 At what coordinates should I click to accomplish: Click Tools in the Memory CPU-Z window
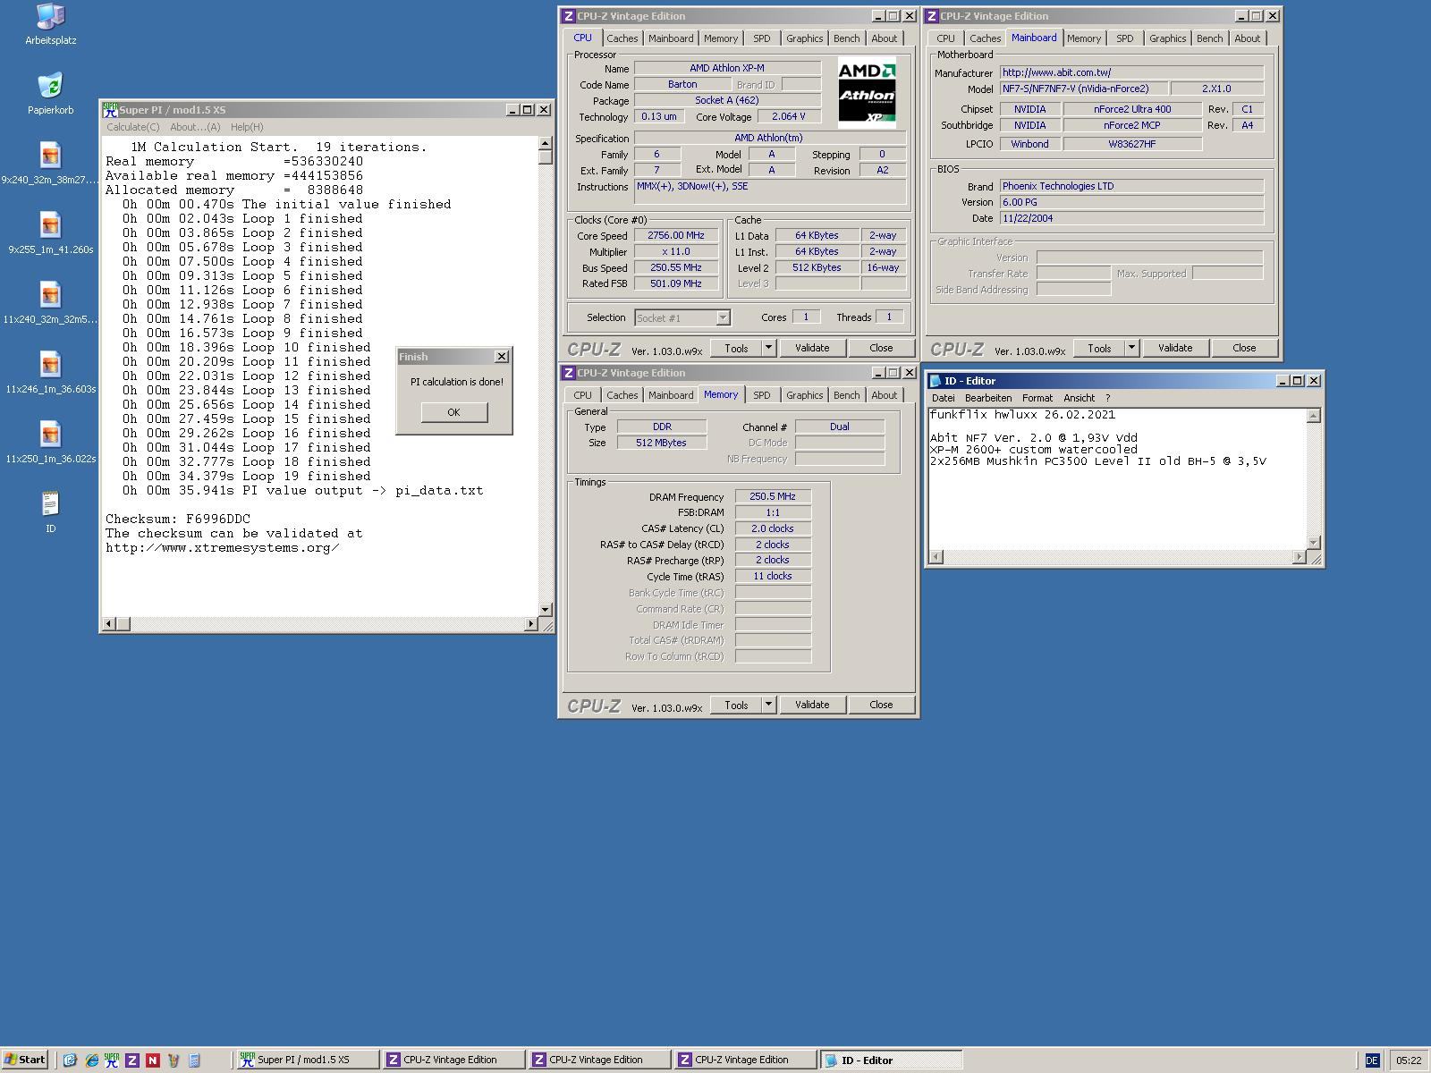pyautogui.click(x=736, y=705)
